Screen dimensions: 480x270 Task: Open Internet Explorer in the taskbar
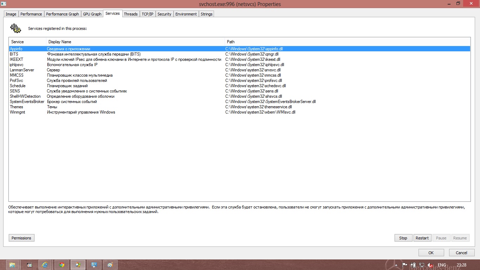(45, 265)
